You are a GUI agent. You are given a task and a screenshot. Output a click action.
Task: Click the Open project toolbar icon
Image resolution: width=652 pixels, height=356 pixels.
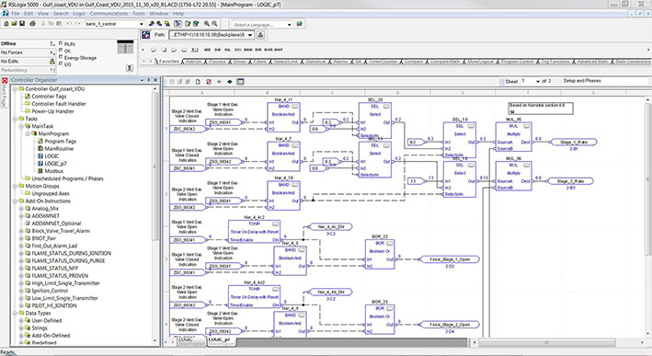pos(14,24)
